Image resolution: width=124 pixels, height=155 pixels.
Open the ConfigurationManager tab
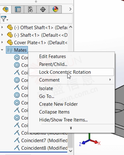(30, 9)
